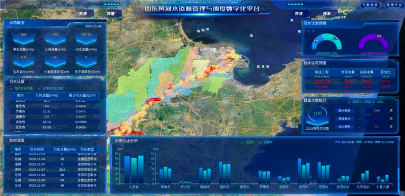Open the 预案 tab right of the title
This screenshot has height=196, width=405.
click(x=327, y=14)
